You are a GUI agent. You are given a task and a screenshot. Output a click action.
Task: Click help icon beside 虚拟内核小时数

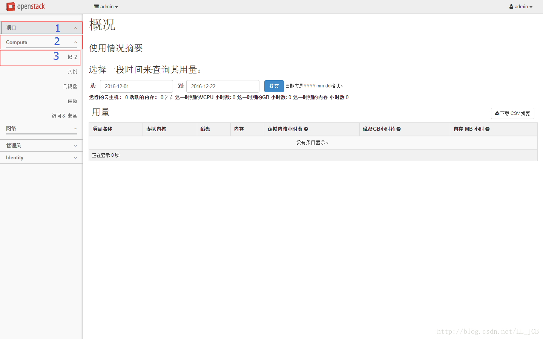[306, 129]
